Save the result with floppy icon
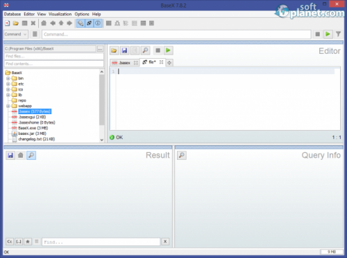 (x=10, y=155)
